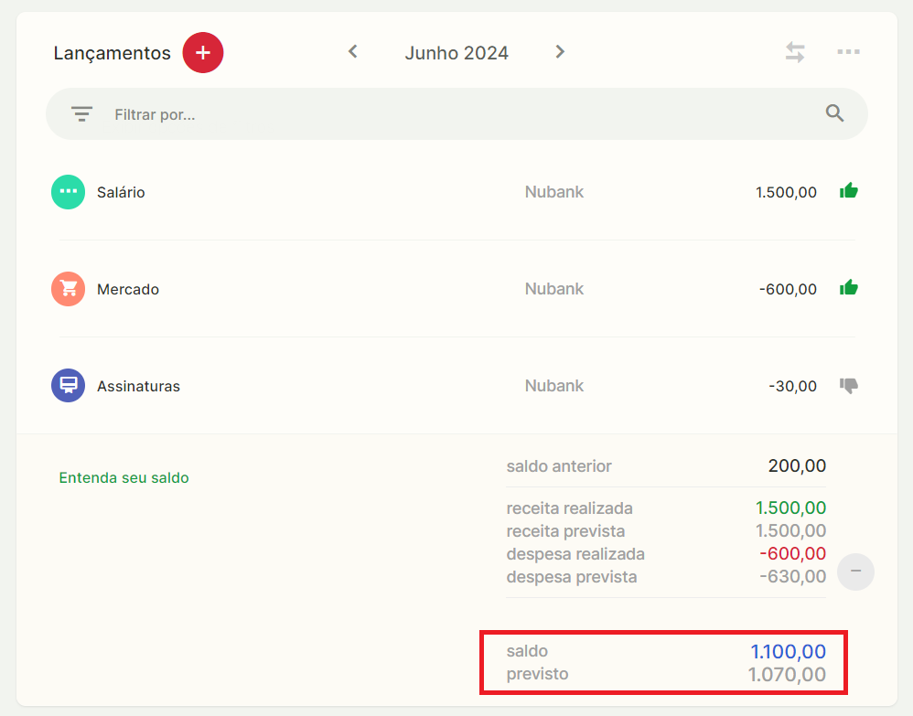Open the three-dot more options menu

(x=848, y=52)
